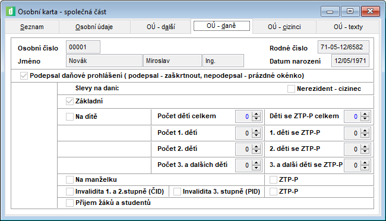Close the Osobní karta window
Screen dimensions: 386x221
click(370, 11)
